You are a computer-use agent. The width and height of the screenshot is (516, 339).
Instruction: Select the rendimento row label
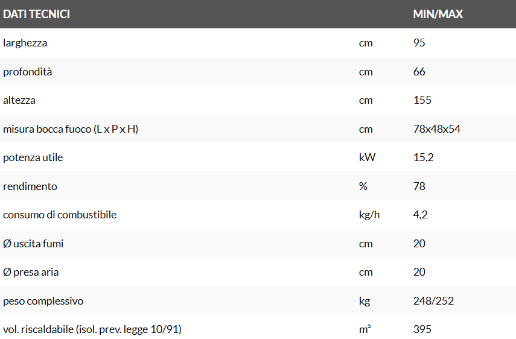(x=30, y=186)
